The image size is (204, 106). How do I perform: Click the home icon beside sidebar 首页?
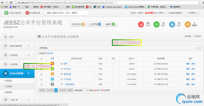(6, 37)
